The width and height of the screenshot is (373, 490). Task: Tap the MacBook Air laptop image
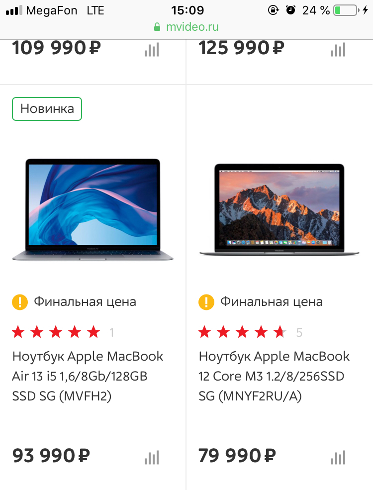pos(93,209)
